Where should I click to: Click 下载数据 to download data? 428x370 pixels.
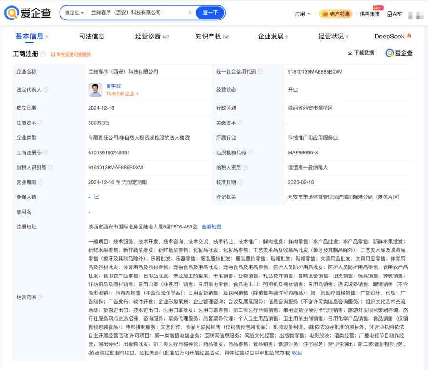pos(360,53)
